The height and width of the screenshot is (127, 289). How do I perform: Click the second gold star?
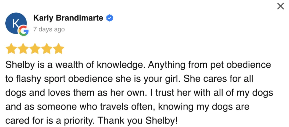23,49
